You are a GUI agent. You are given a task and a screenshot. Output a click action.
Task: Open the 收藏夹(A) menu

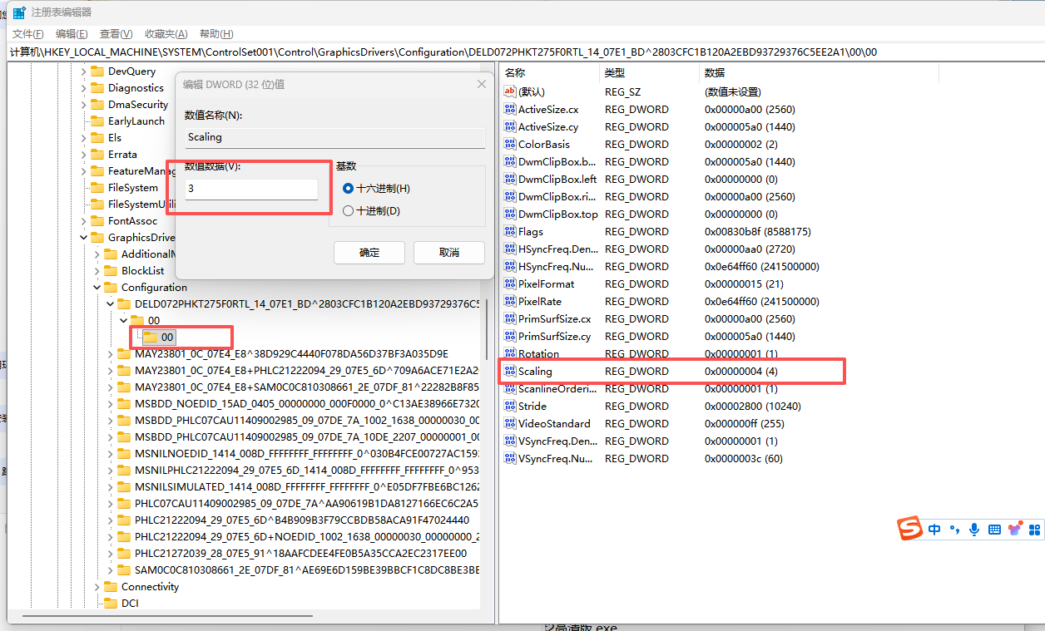coord(166,34)
